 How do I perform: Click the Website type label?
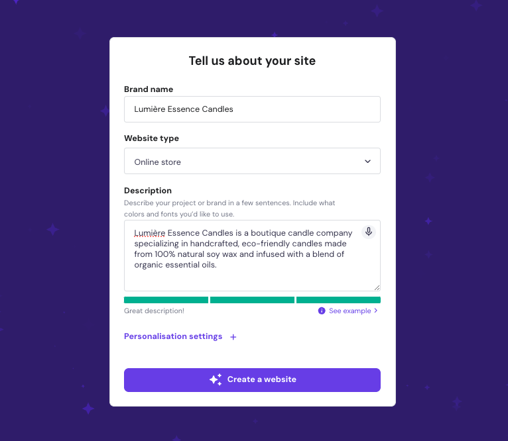click(x=151, y=138)
